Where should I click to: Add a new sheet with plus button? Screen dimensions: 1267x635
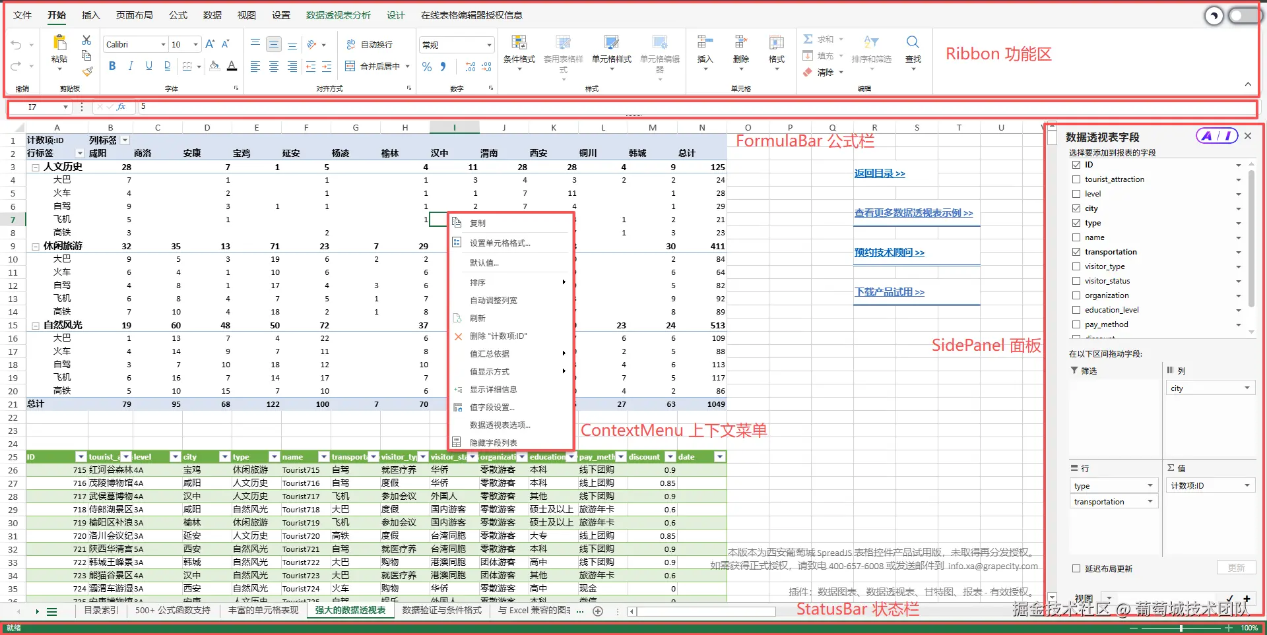[598, 611]
